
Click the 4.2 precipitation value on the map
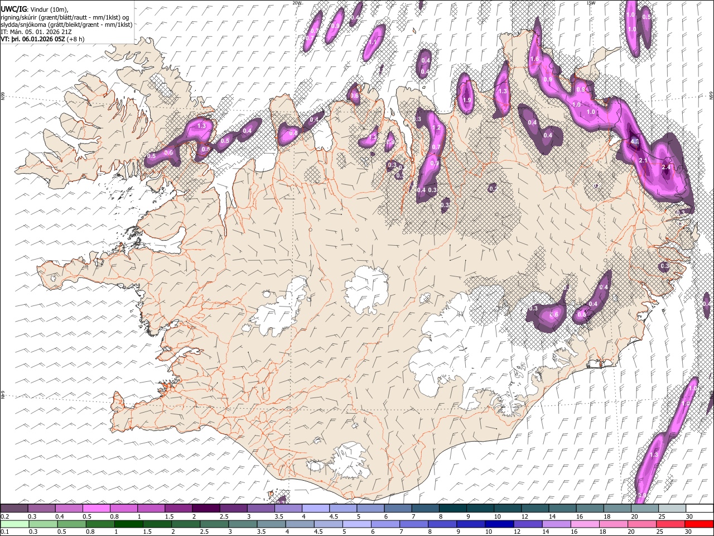pyautogui.click(x=635, y=141)
